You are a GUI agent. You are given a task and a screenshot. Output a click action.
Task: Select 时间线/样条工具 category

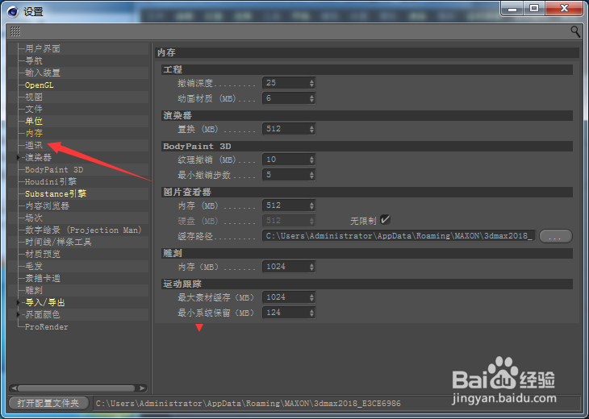58,242
